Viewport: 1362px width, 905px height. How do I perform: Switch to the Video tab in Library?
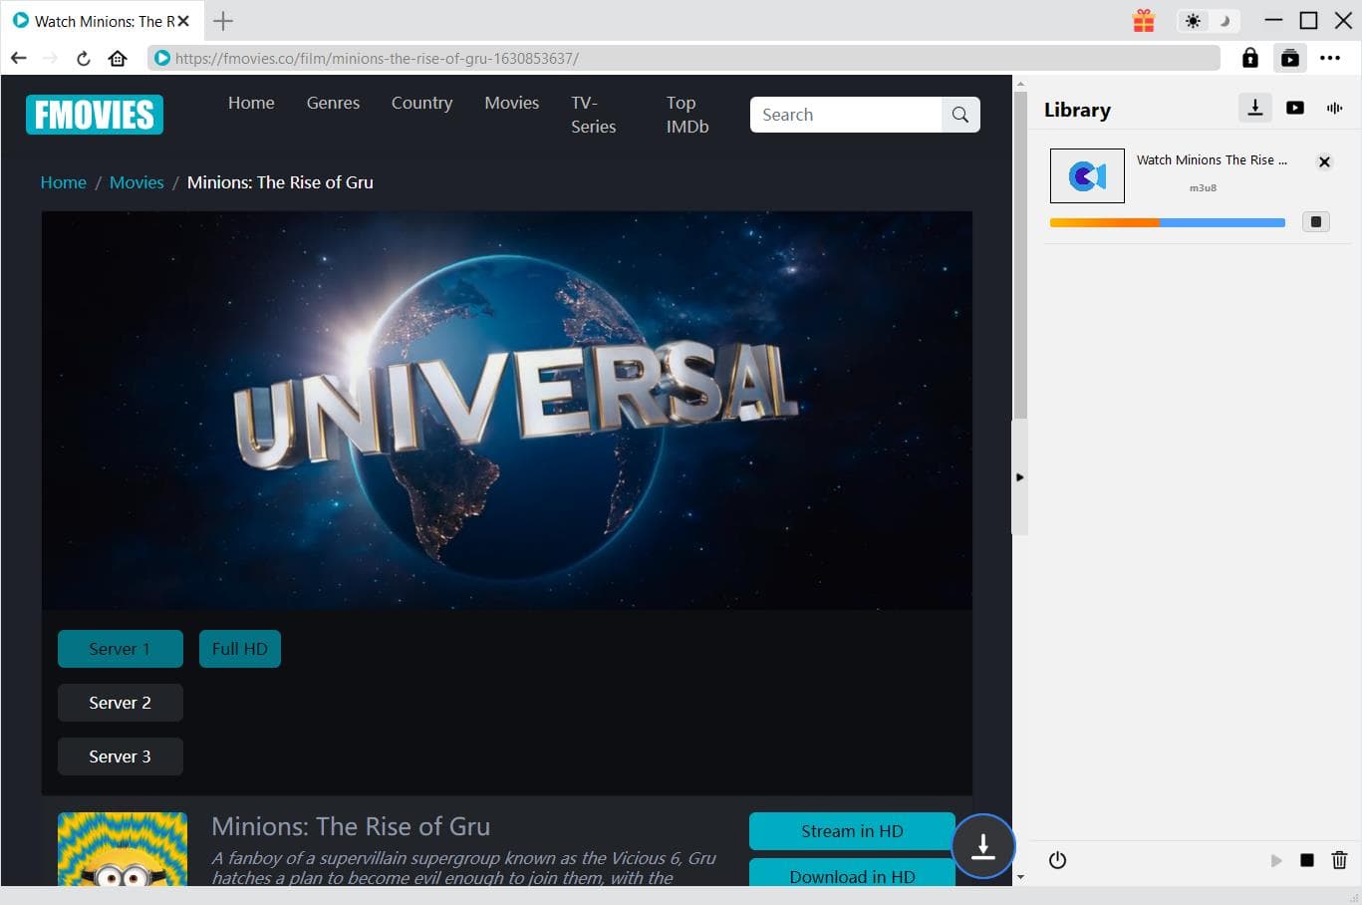tap(1295, 108)
